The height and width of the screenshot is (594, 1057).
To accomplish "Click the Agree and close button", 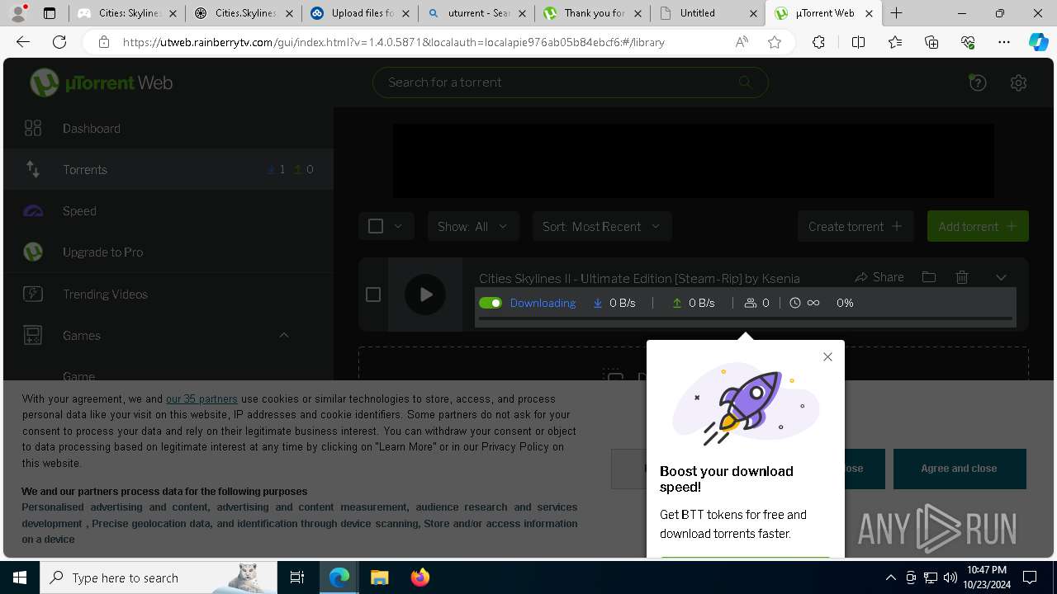I will (x=960, y=469).
